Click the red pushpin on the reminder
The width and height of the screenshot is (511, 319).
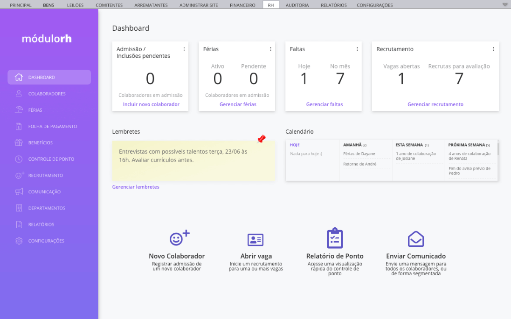click(x=262, y=139)
